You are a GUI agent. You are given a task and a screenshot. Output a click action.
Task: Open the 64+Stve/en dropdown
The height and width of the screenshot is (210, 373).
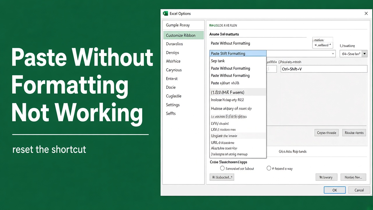coord(353,54)
